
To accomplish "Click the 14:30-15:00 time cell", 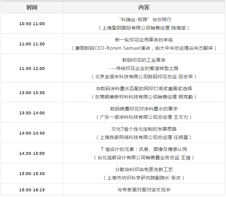I will tap(32, 153).
